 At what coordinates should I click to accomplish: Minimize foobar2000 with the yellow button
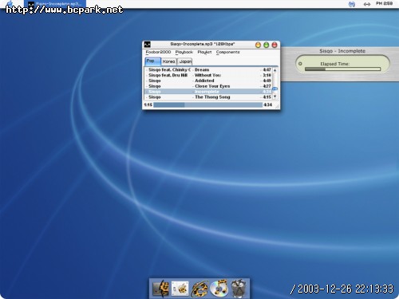[258, 45]
